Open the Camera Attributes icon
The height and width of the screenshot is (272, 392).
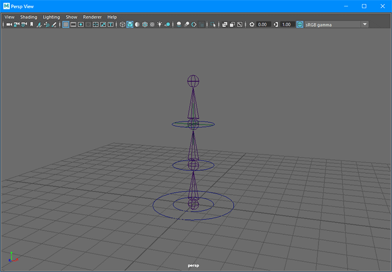coord(24,24)
